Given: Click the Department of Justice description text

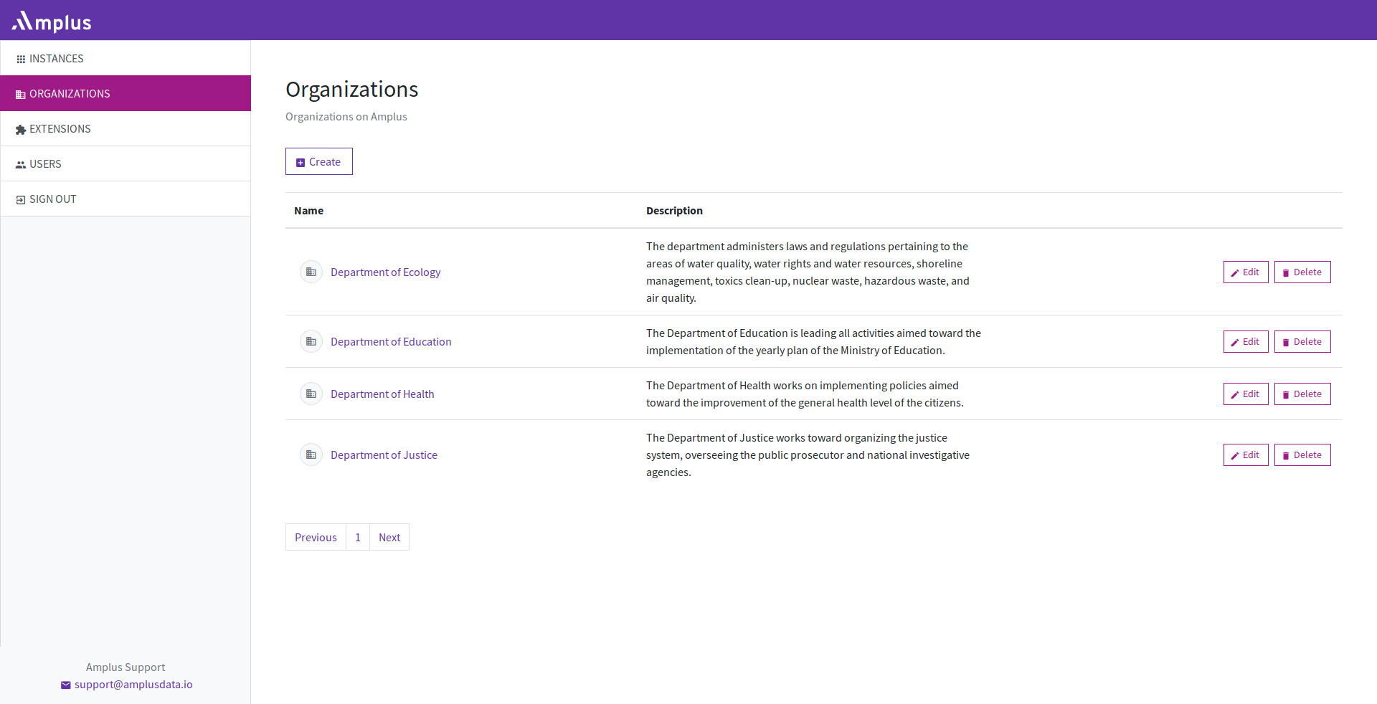Looking at the screenshot, I should [x=808, y=455].
